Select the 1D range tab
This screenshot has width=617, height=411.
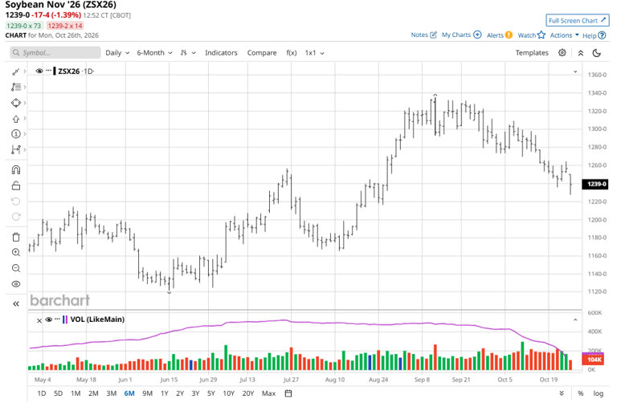41,393
